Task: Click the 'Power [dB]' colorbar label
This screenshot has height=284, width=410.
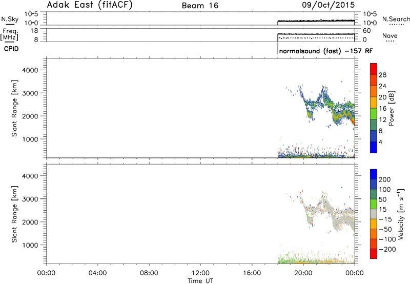Action: point(391,108)
